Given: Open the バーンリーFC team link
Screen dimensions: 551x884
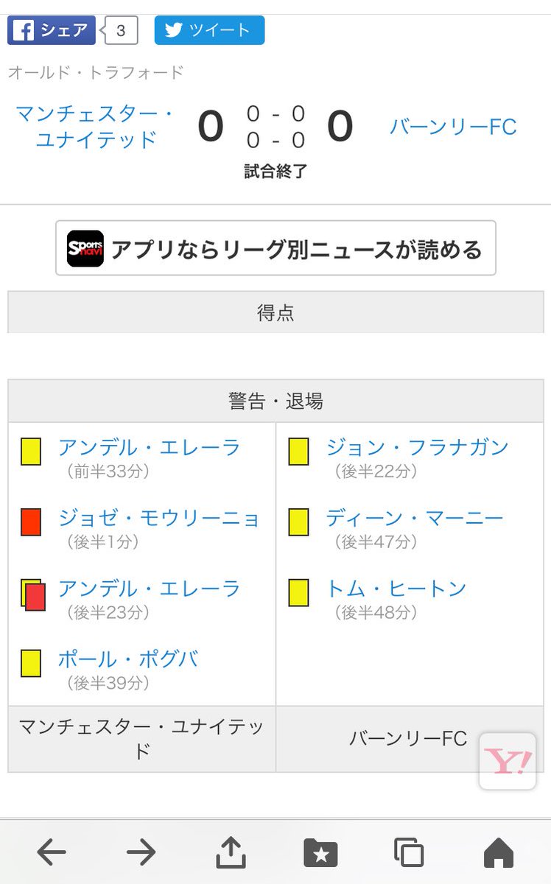Looking at the screenshot, I should tap(453, 127).
